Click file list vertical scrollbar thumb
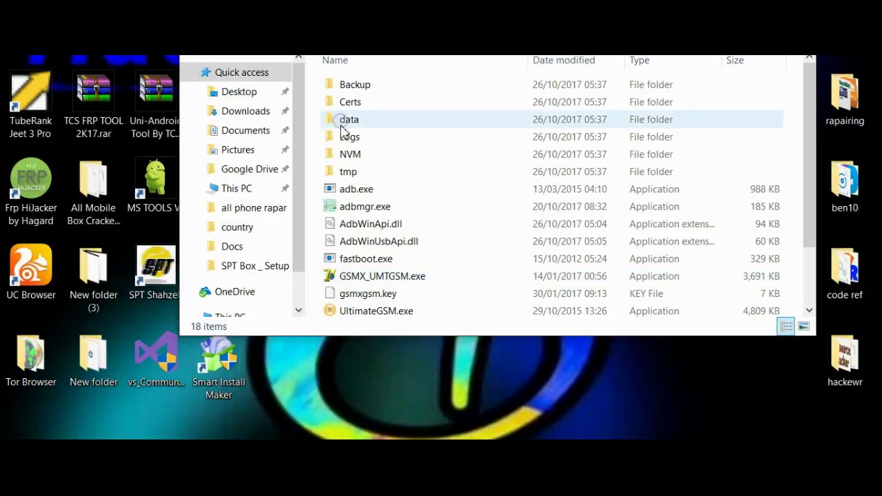Image resolution: width=882 pixels, height=496 pixels. point(809,156)
